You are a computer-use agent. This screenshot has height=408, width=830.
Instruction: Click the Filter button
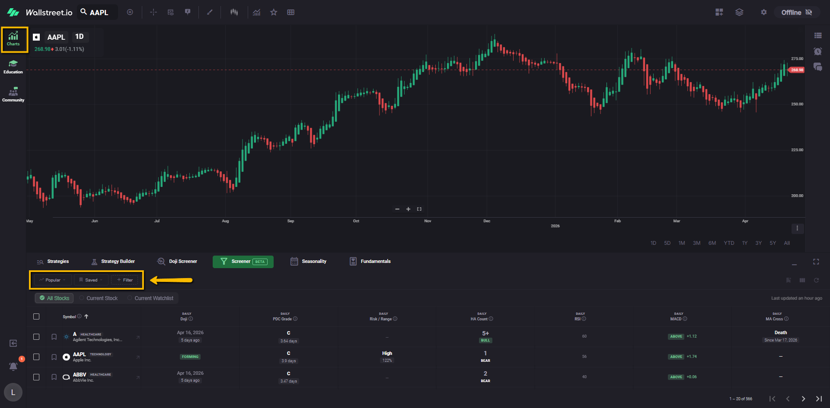(124, 280)
